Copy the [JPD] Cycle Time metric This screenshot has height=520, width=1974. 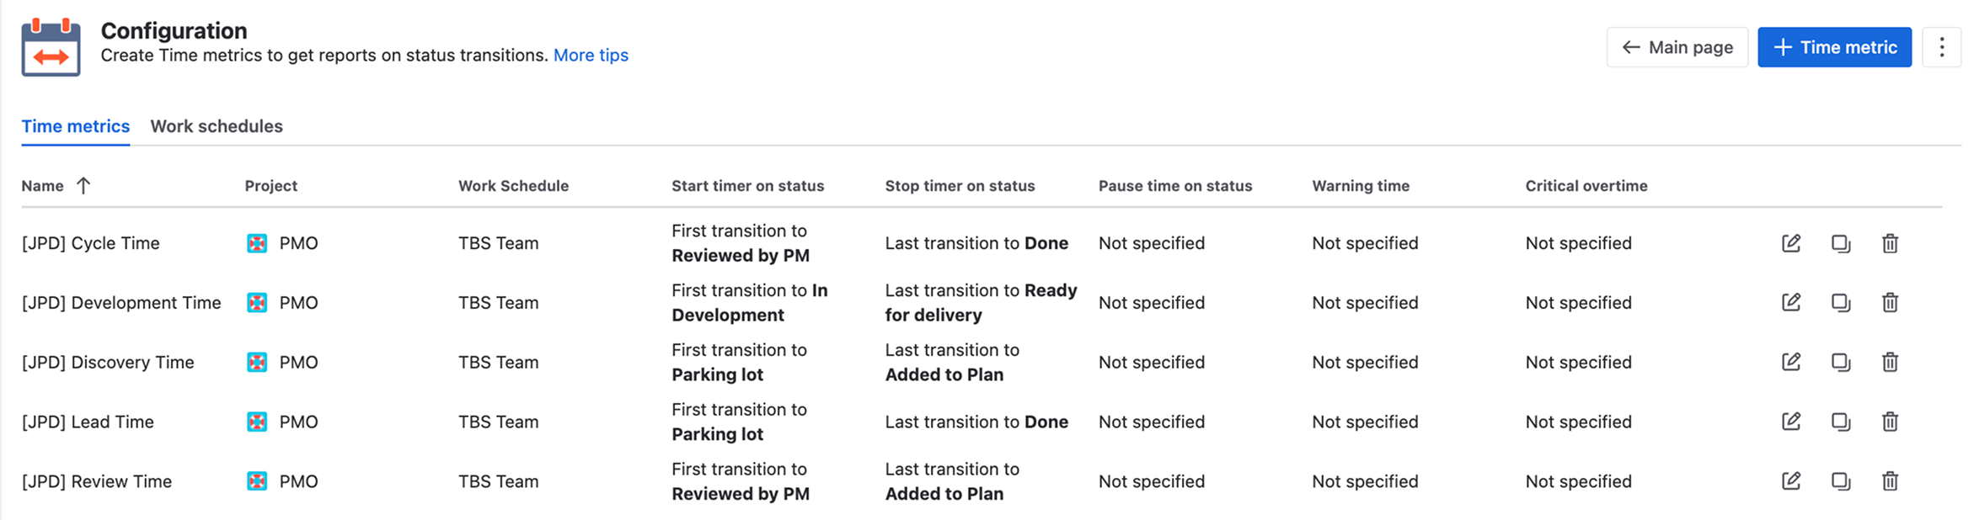click(1841, 243)
